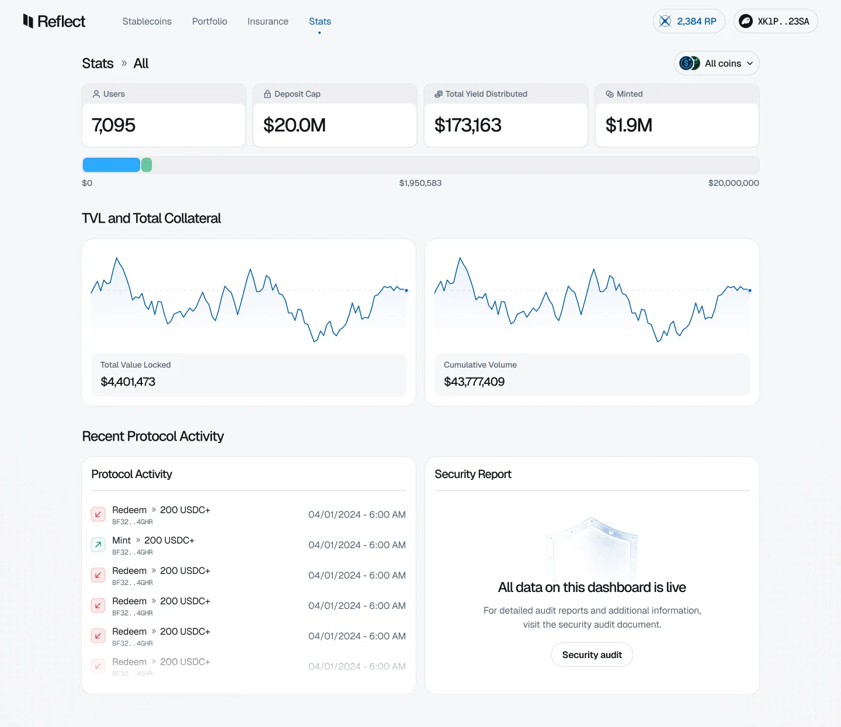Click the timestamp of the Mint activity entry
841x727 pixels.
coord(357,545)
